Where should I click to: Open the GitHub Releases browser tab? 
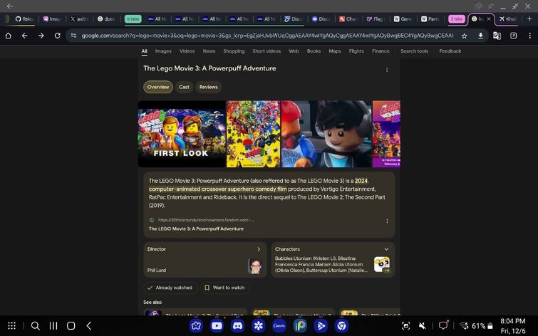tap(24, 19)
